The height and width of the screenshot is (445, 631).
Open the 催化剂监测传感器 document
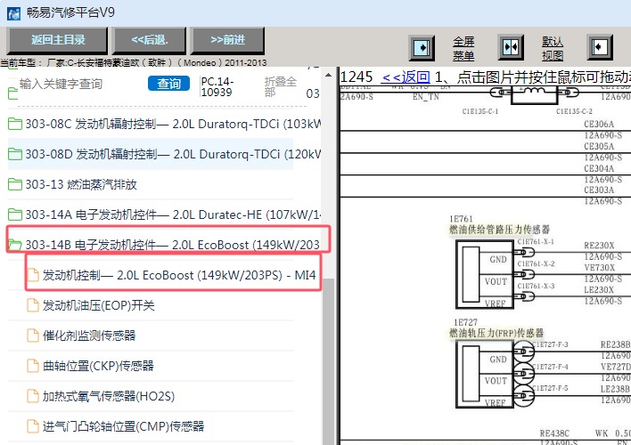[81, 336]
